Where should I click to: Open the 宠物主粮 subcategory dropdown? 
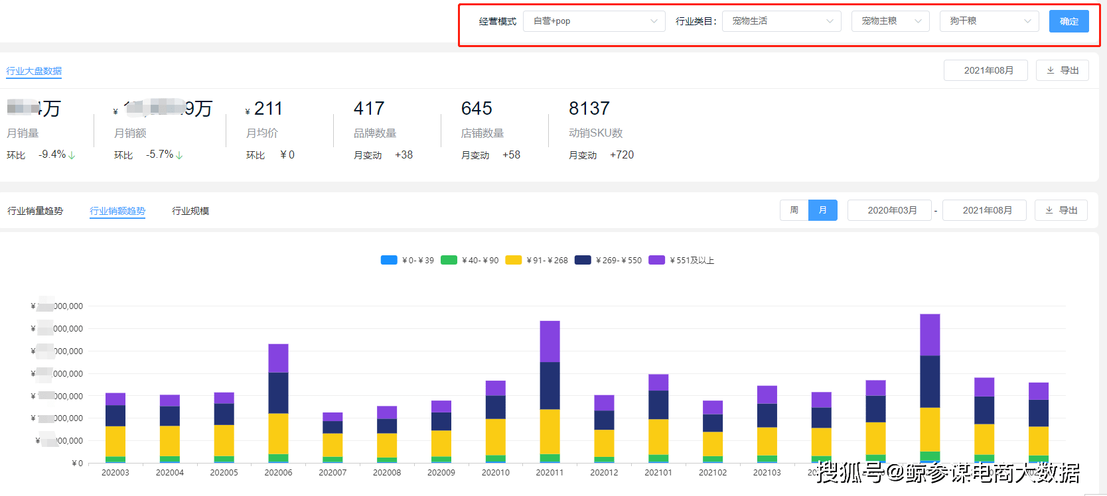coord(890,21)
